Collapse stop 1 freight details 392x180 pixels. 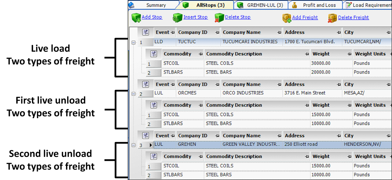tap(133, 42)
